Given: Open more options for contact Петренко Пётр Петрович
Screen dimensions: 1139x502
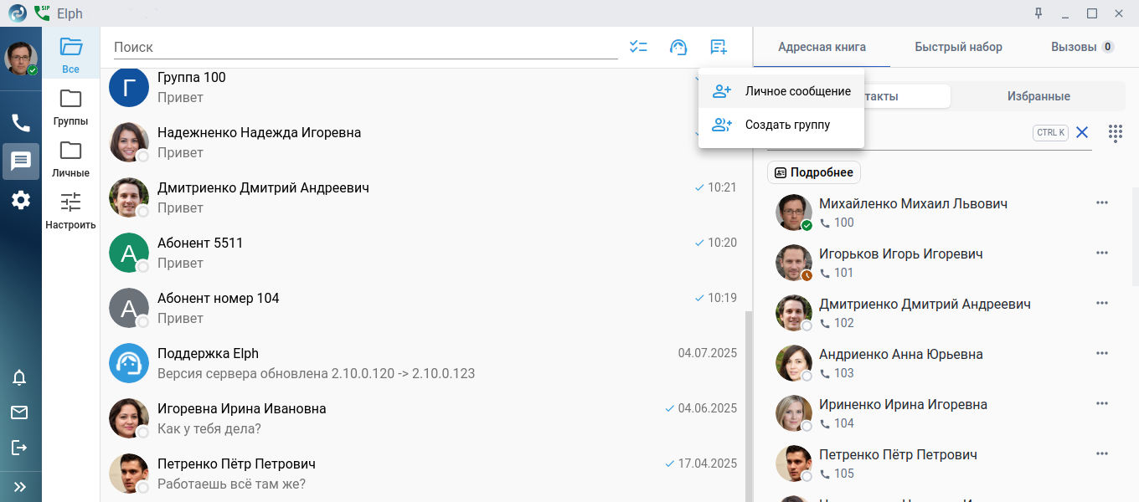Looking at the screenshot, I should 1102,453.
